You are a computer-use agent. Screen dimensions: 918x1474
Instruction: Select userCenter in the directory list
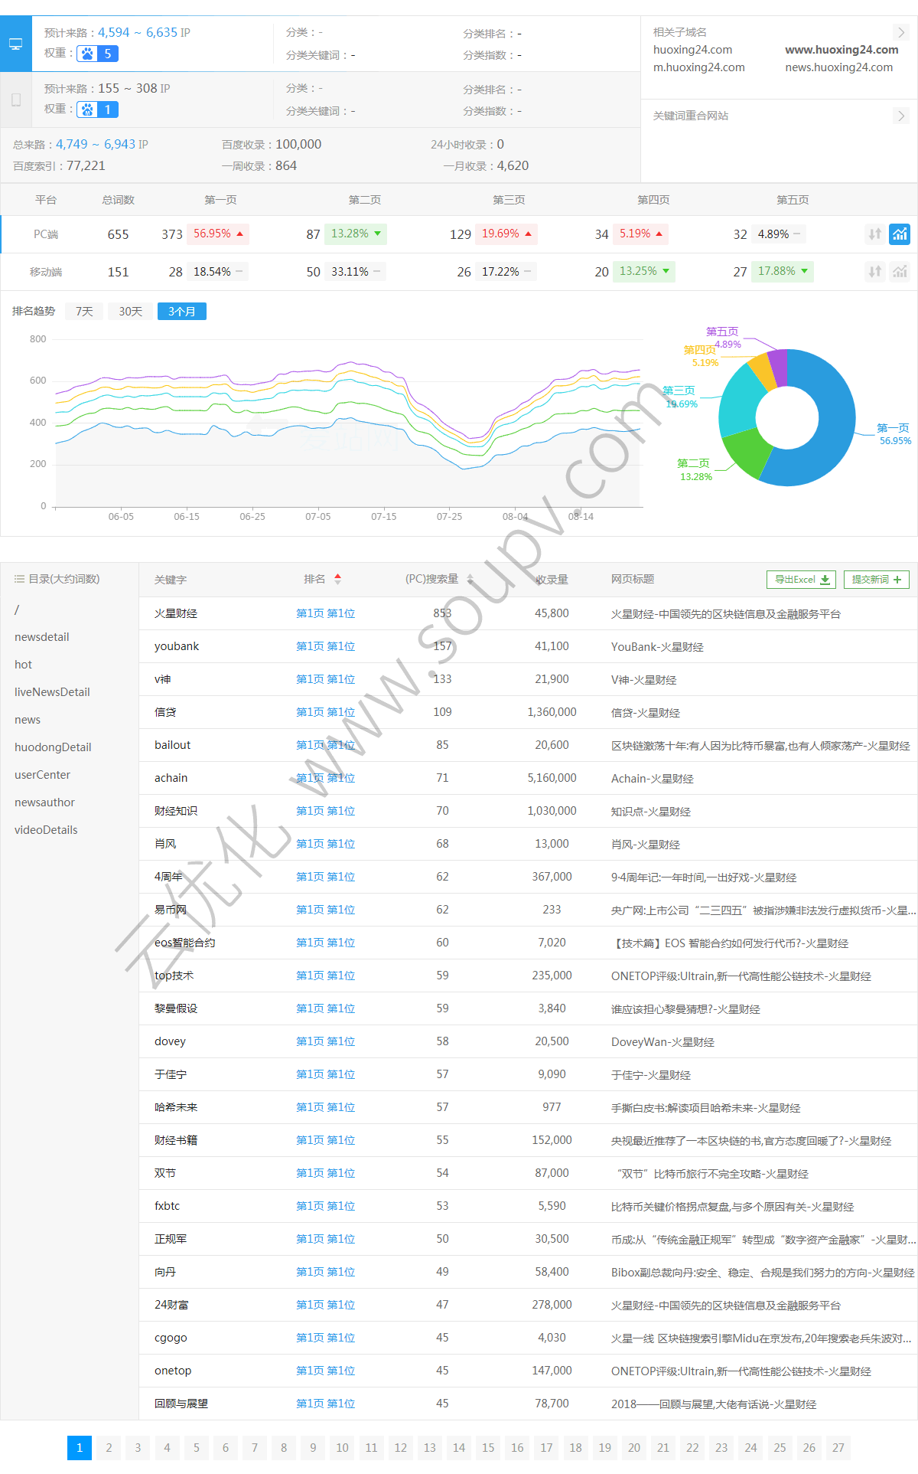click(42, 775)
